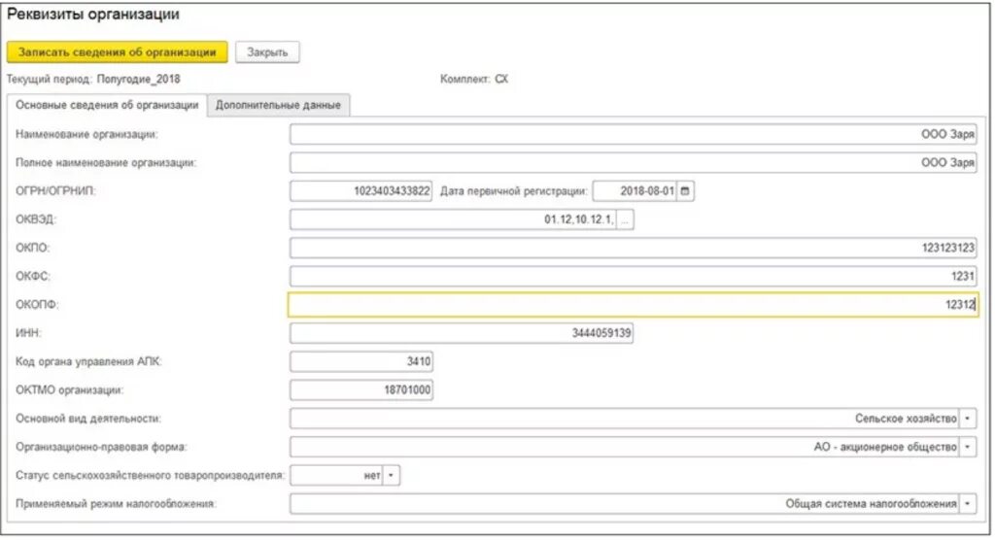Click 'Записать сведения об организации' button

point(118,52)
